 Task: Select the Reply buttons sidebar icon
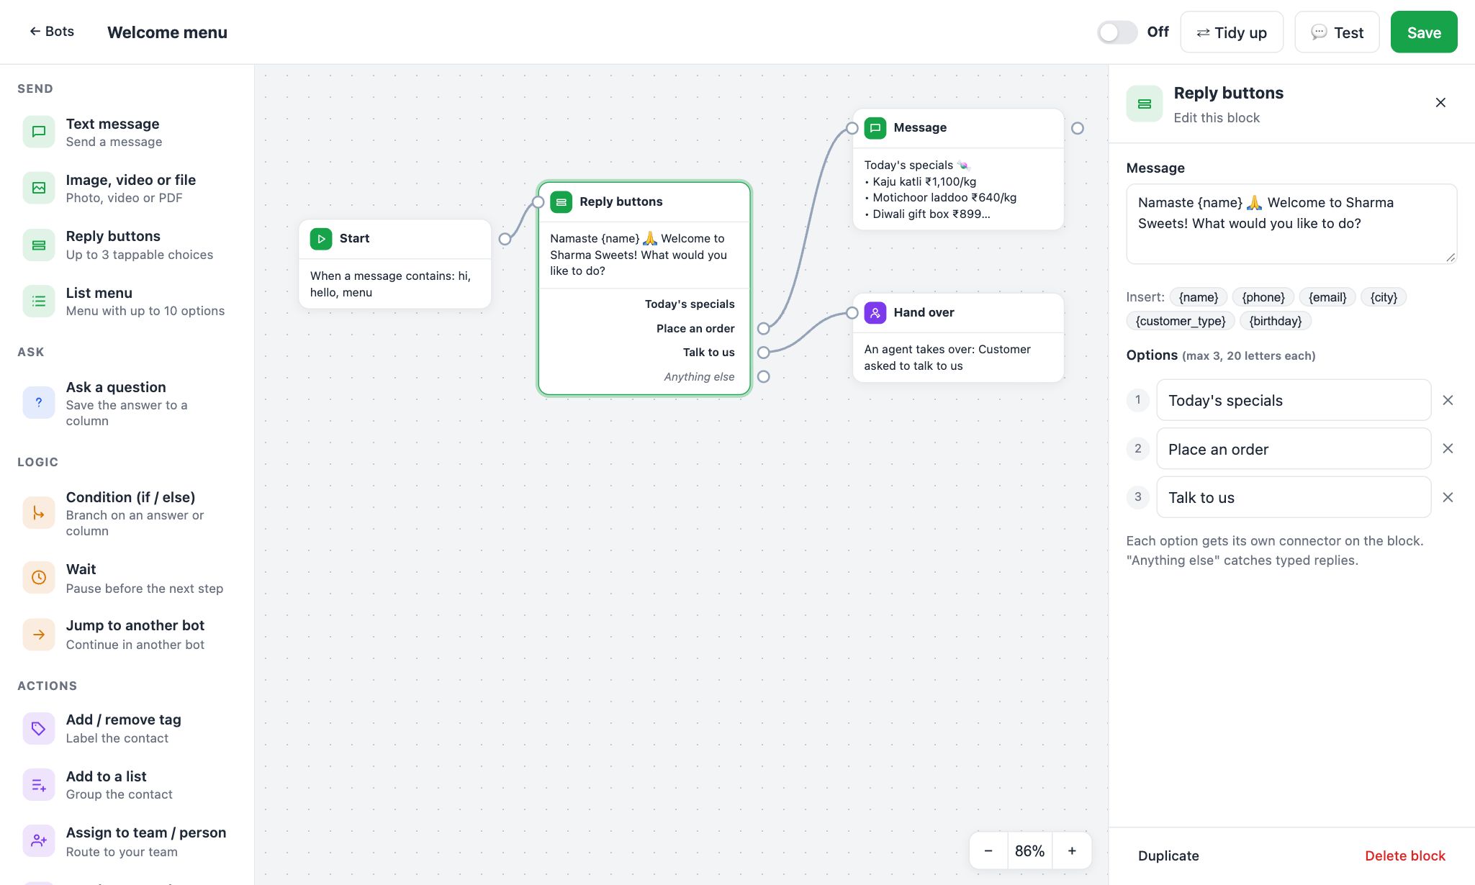point(39,245)
